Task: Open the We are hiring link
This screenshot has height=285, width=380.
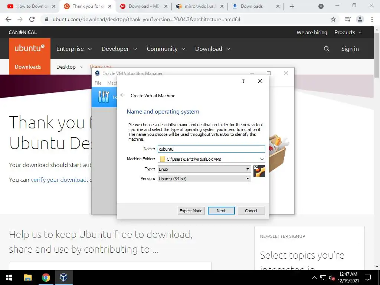Action: 312,32
